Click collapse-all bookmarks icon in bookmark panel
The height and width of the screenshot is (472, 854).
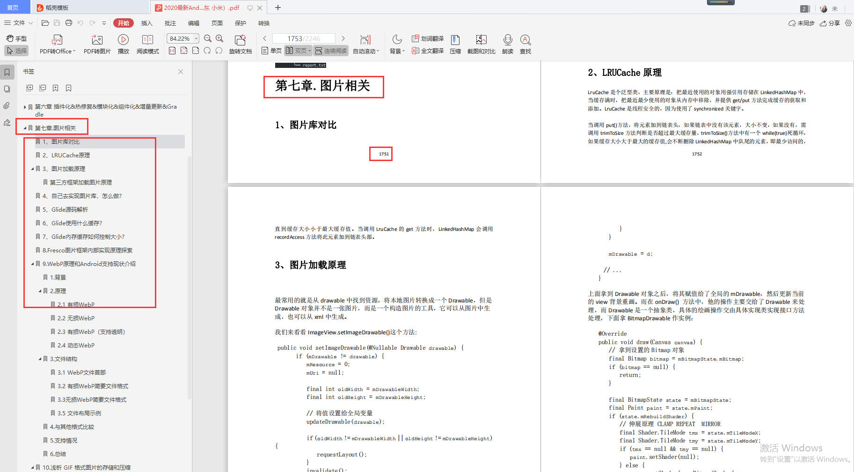coord(43,88)
